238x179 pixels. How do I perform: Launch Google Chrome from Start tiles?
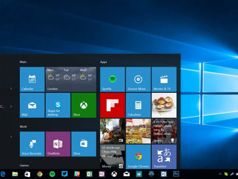click(x=138, y=156)
